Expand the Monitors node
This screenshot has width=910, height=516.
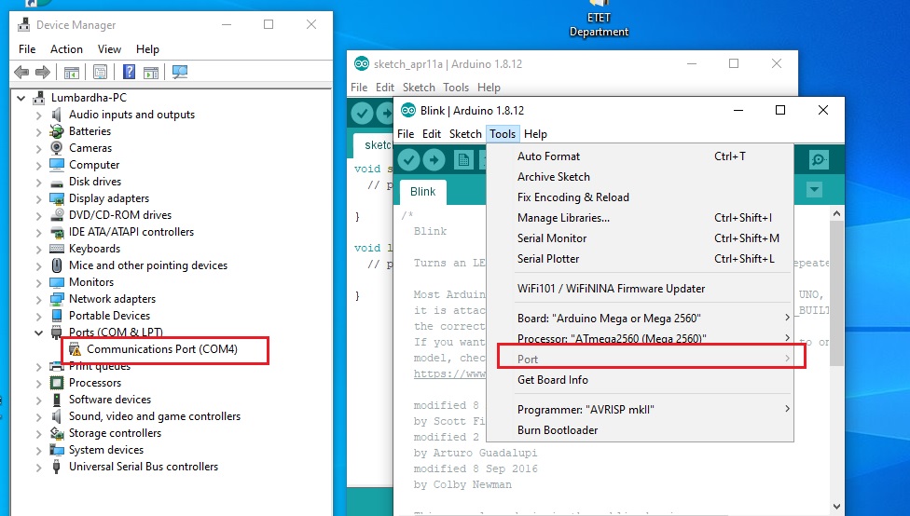[38, 282]
